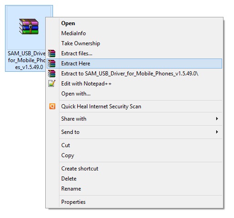
Task: Click the file name label SAM_USB_Driver
Action: 27,60
